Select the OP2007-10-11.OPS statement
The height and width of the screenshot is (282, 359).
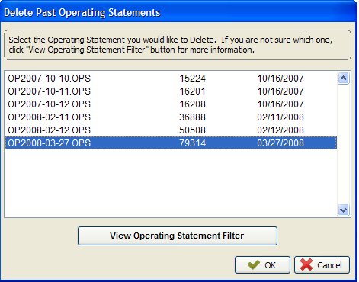click(171, 91)
